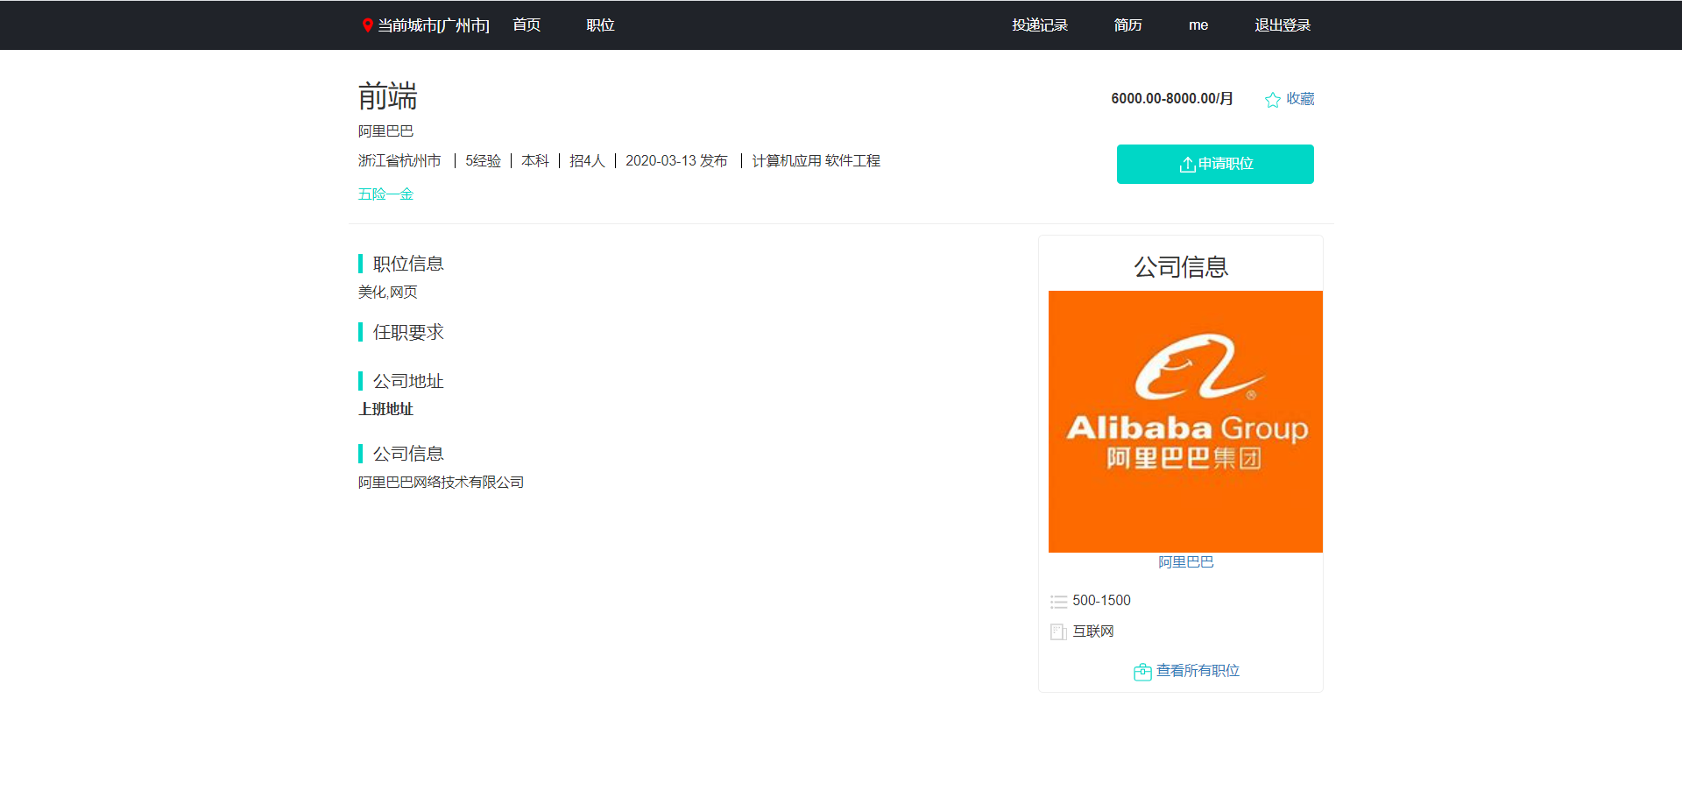Open 阿里巴巴 link under company logo
The image size is (1682, 790).
(x=1186, y=562)
